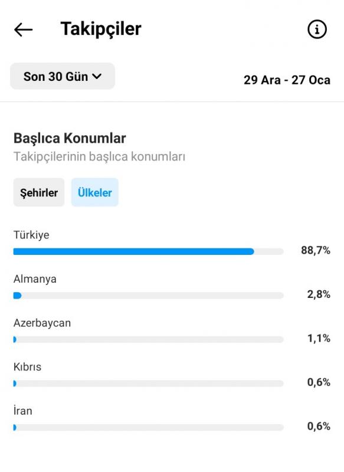Go back using the arrow icon
The height and width of the screenshot is (472, 344).
click(x=23, y=29)
